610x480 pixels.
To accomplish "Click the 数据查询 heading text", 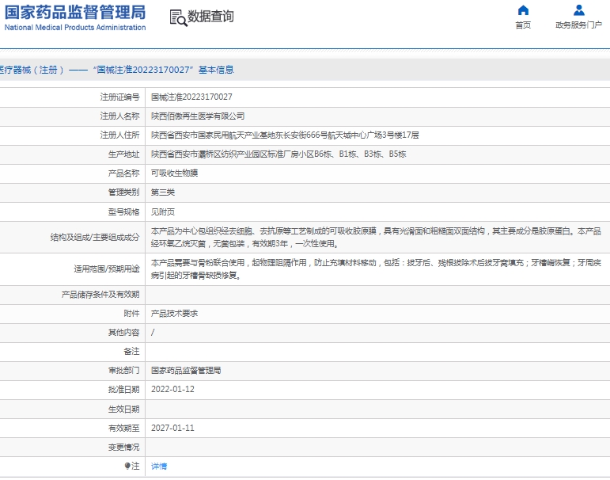I will click(210, 17).
